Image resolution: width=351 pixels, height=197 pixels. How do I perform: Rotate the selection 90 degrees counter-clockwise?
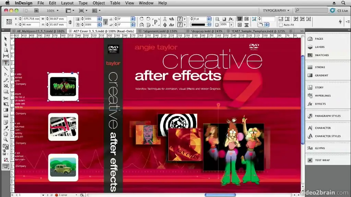click(x=148, y=19)
